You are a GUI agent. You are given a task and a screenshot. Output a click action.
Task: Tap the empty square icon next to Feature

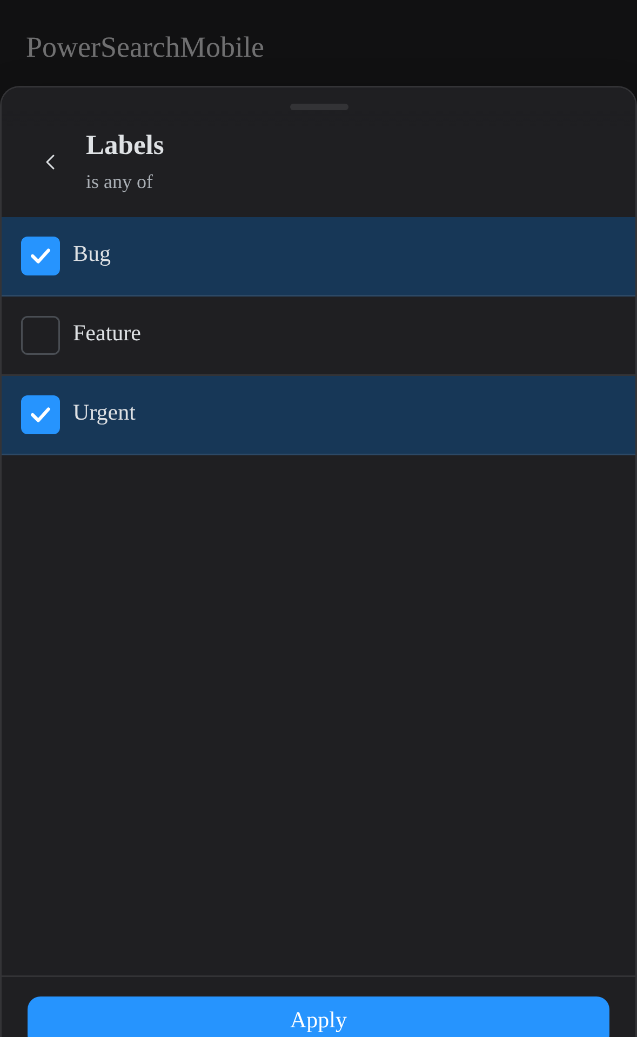[x=41, y=335]
